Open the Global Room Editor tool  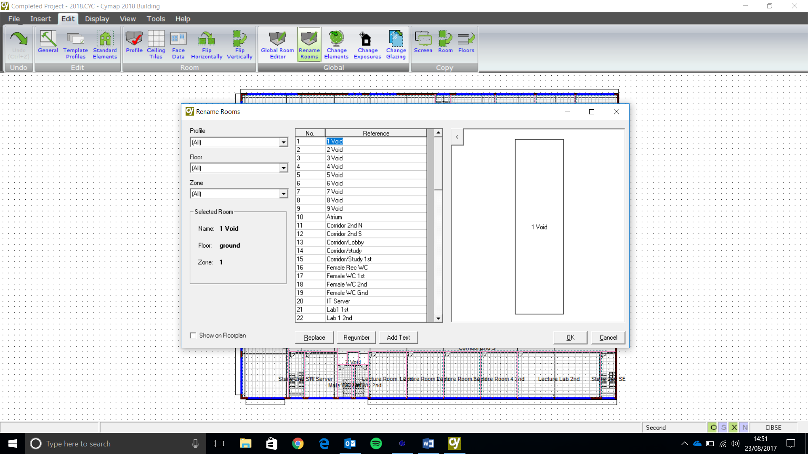277,45
